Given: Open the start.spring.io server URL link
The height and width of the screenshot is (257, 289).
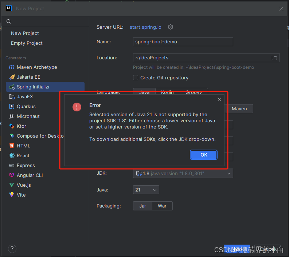Looking at the screenshot, I should pyautogui.click(x=145, y=27).
